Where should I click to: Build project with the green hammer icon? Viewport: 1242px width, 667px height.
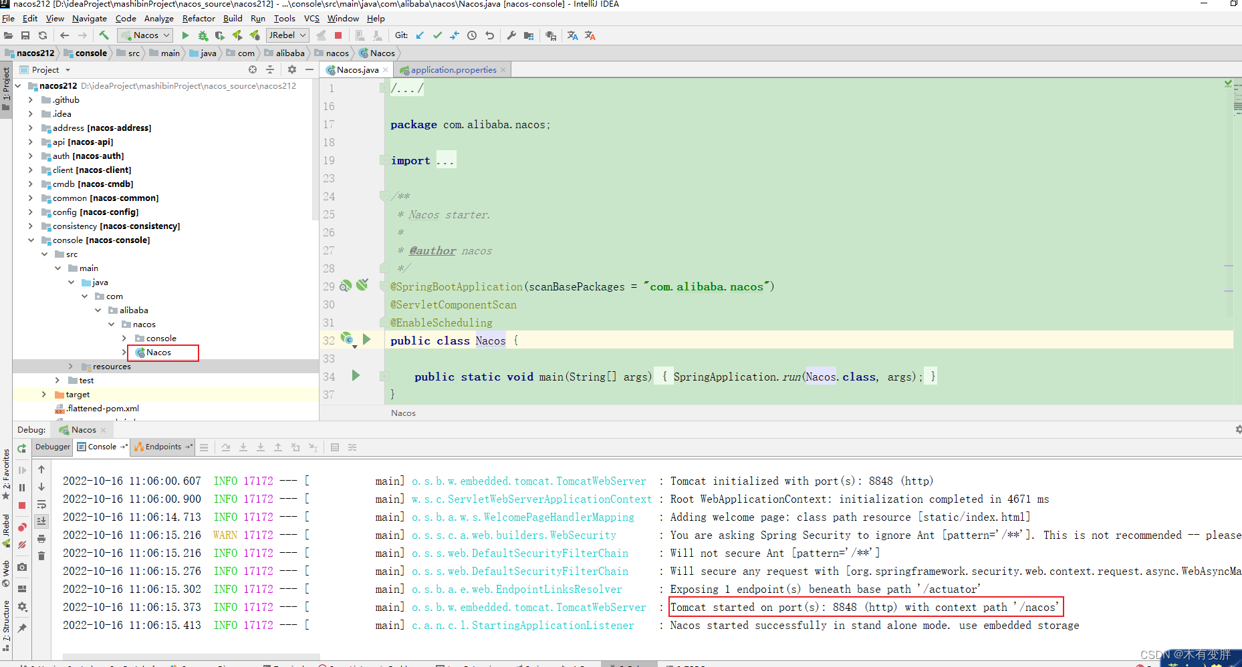point(104,35)
